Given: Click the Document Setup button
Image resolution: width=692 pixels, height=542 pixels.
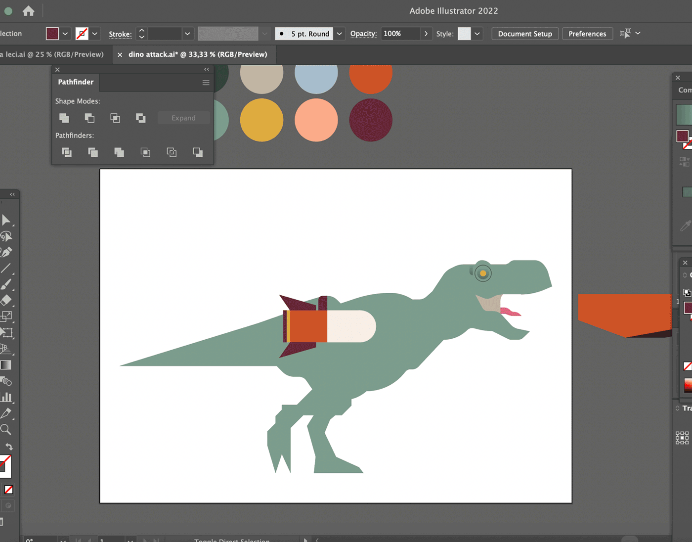Looking at the screenshot, I should [524, 34].
